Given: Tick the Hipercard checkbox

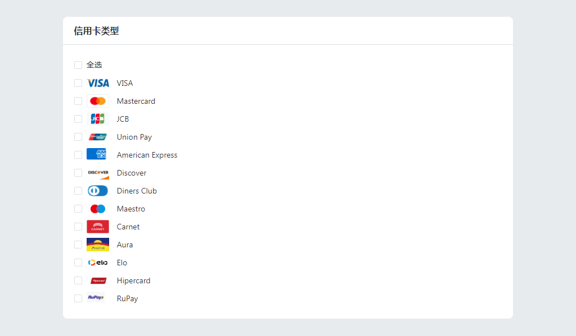Looking at the screenshot, I should pyautogui.click(x=78, y=280).
